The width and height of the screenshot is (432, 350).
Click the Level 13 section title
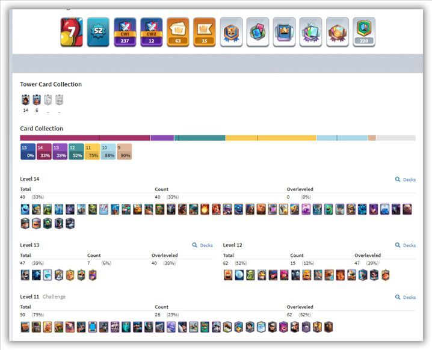click(x=29, y=245)
